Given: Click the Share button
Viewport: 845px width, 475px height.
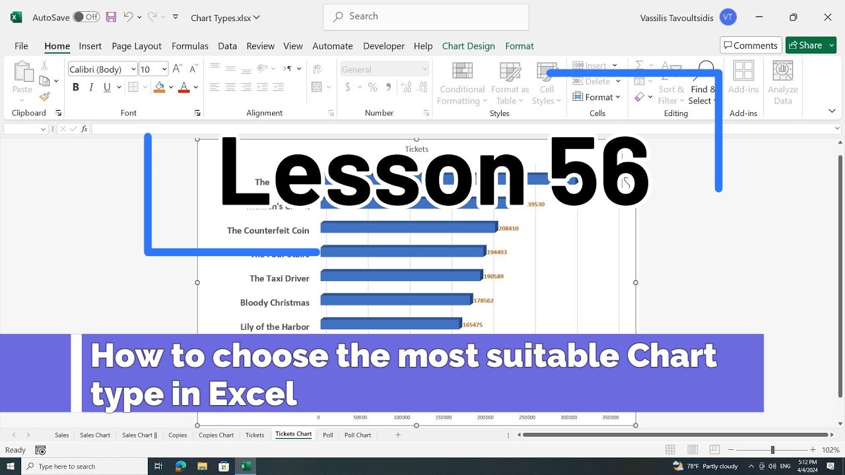Looking at the screenshot, I should tap(811, 45).
